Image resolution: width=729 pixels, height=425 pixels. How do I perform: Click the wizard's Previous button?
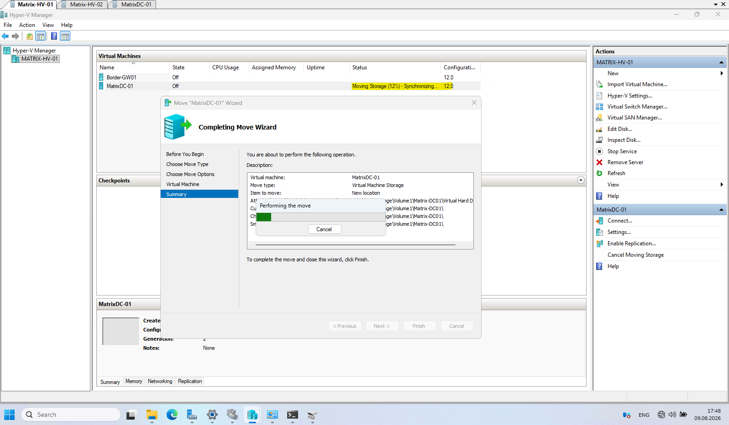345,326
